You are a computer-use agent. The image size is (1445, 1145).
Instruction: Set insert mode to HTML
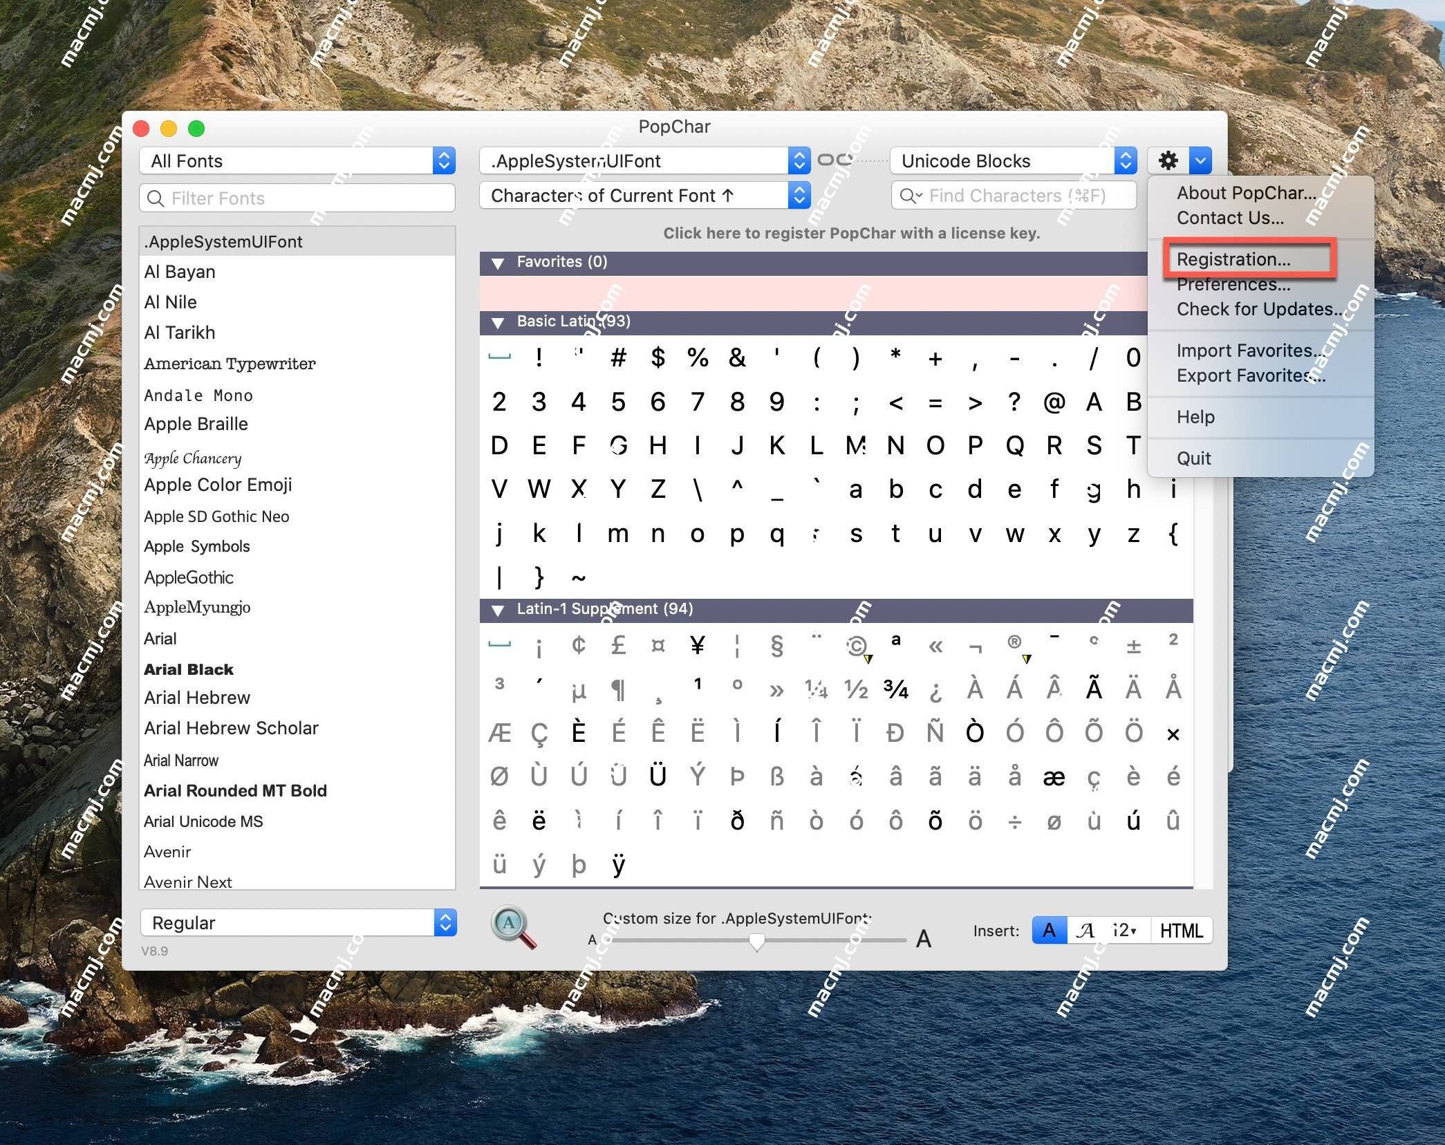(1182, 931)
